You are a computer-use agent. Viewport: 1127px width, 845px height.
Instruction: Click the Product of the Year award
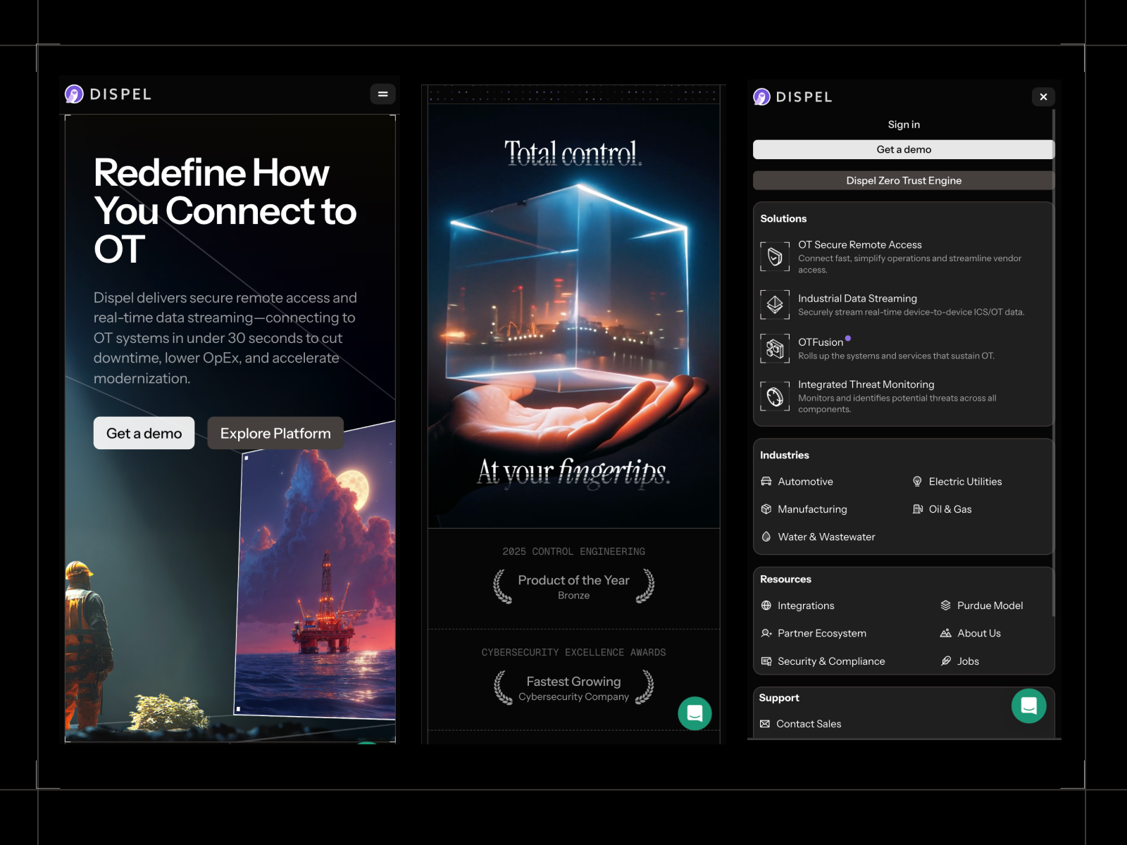click(573, 587)
